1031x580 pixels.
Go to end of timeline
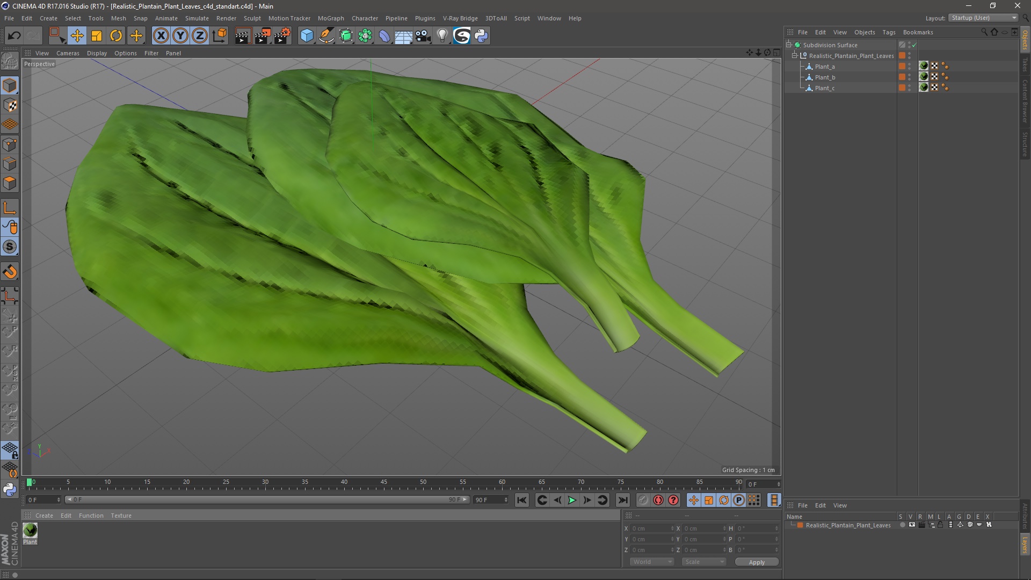click(x=622, y=500)
